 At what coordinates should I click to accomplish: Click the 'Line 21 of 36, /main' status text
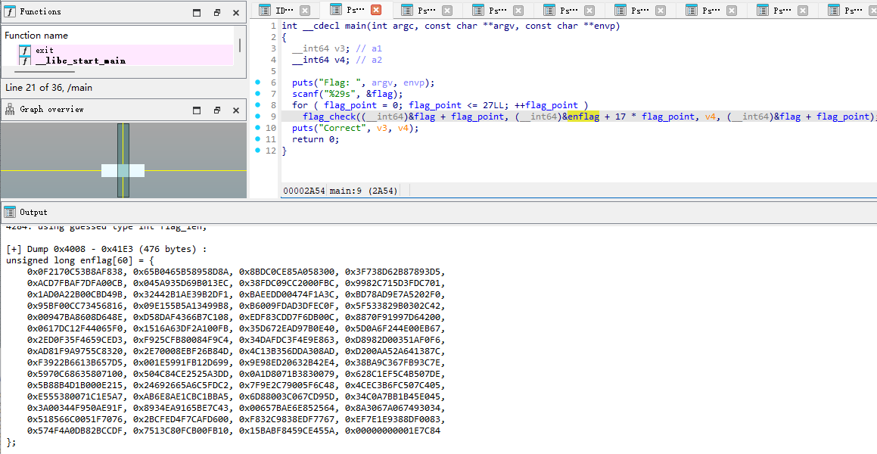[x=48, y=87]
